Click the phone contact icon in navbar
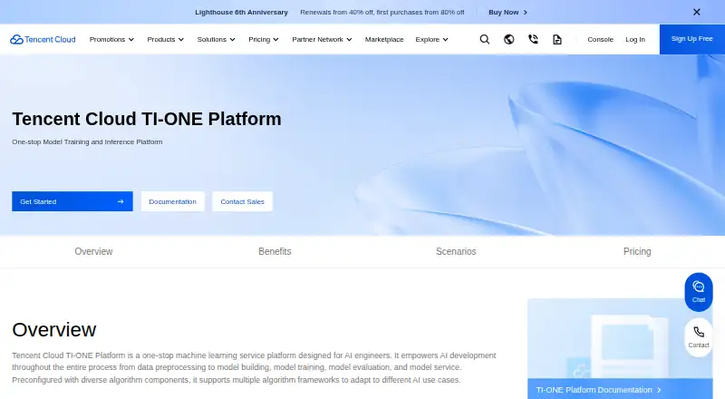725x399 pixels. (x=533, y=39)
